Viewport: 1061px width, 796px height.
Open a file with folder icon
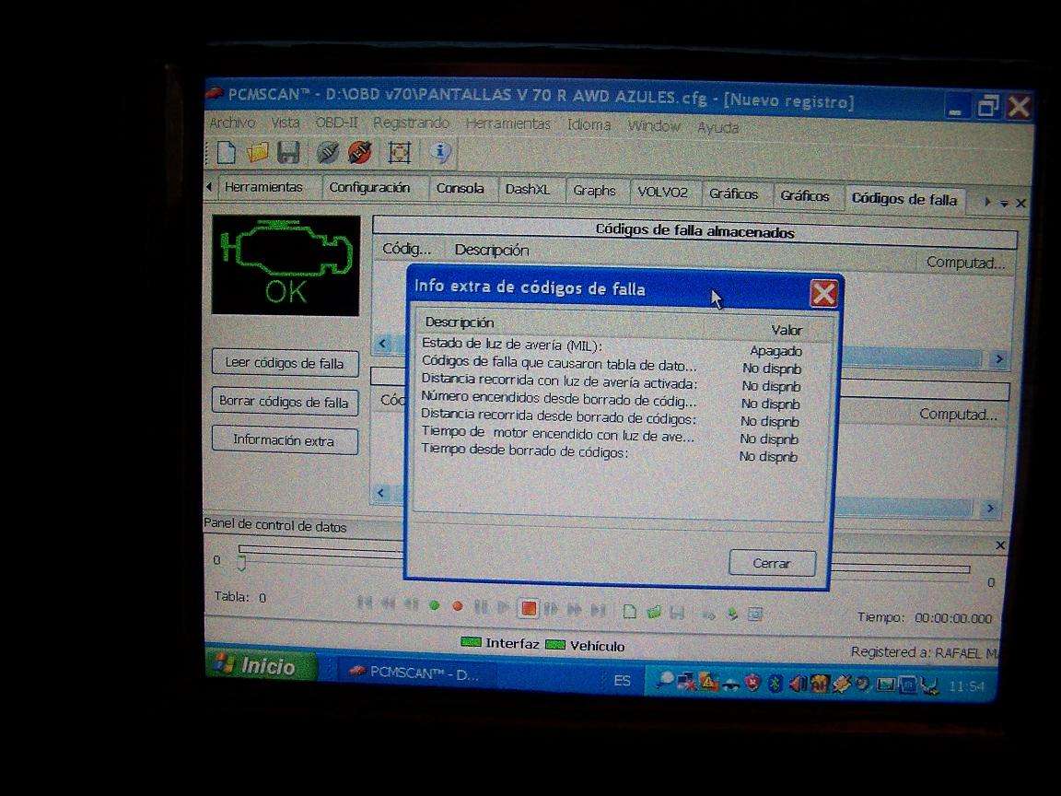coord(257,152)
